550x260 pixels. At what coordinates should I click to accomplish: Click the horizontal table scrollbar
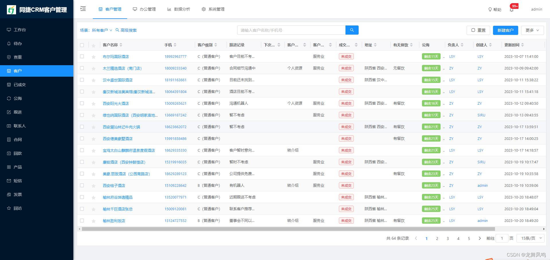[288, 229]
